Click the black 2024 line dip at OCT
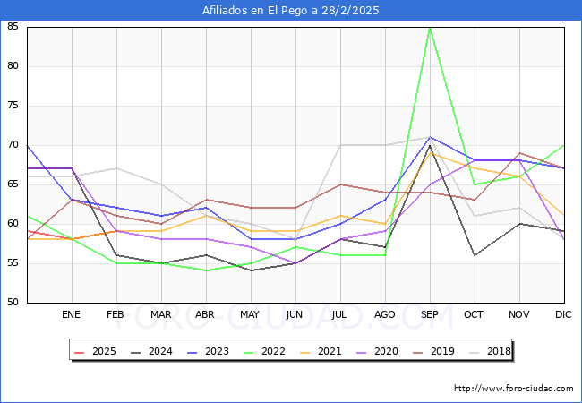582x403 pixels. [x=475, y=255]
